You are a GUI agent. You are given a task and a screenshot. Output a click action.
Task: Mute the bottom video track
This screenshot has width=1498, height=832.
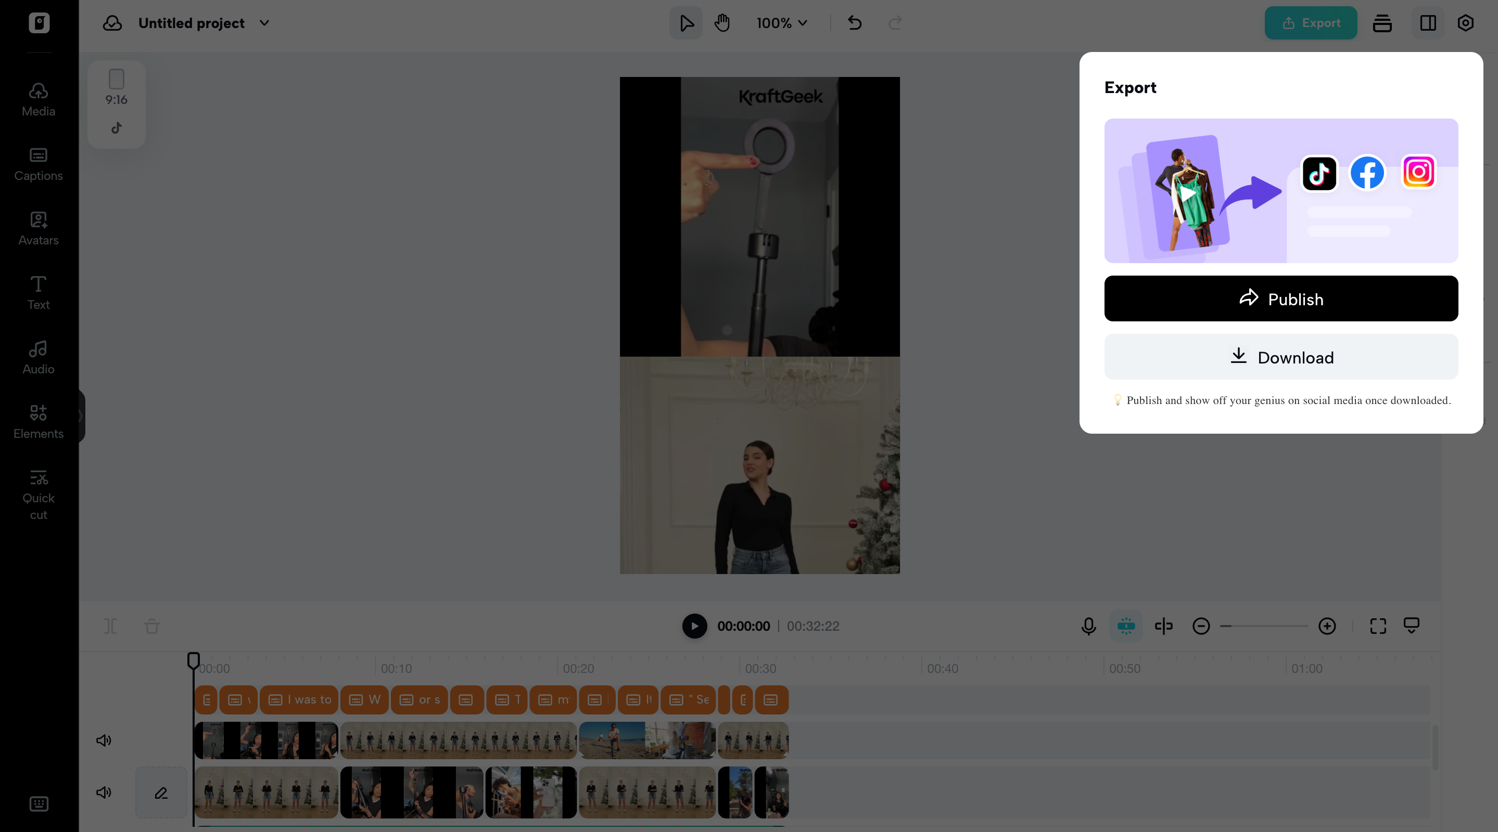pyautogui.click(x=104, y=792)
